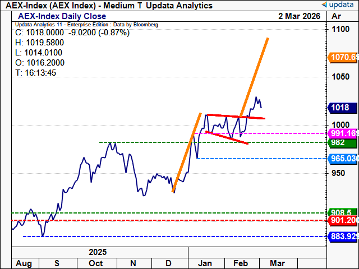The width and height of the screenshot is (359, 269).
Task: Select the Oct month label on time axis
Action: click(x=96, y=263)
